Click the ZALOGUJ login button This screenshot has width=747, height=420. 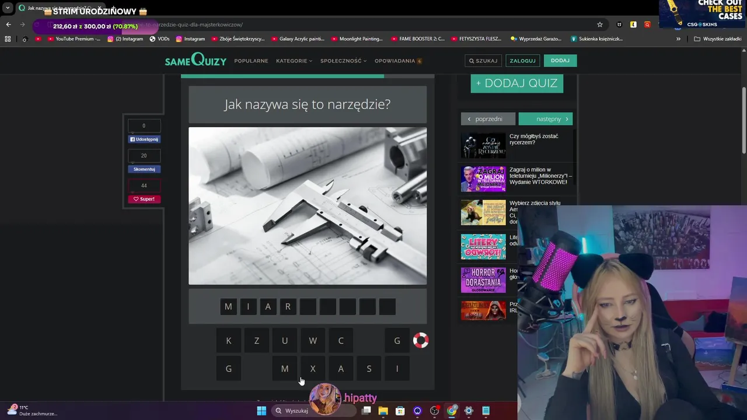[x=522, y=61]
